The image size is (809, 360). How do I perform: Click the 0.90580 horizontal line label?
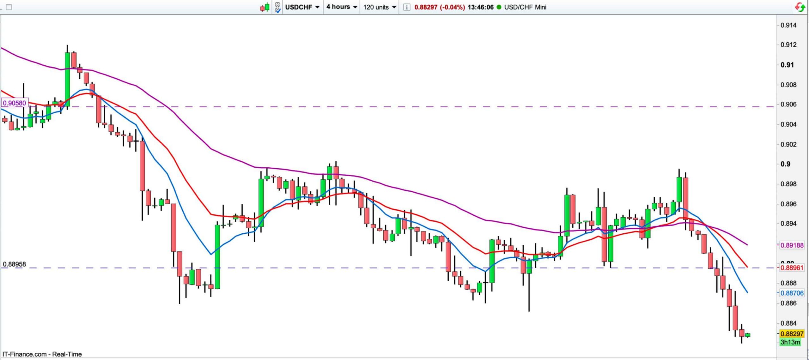pos(15,103)
